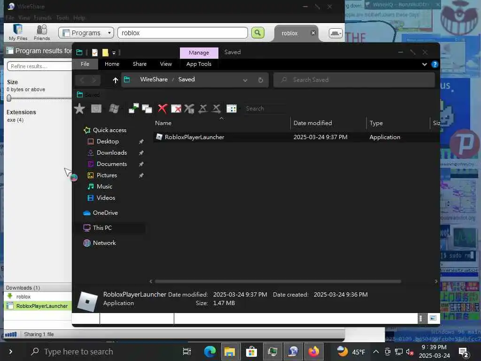Screen dimensions: 481x361
Task: Open the Friends panel in WireShare
Action: (42, 32)
